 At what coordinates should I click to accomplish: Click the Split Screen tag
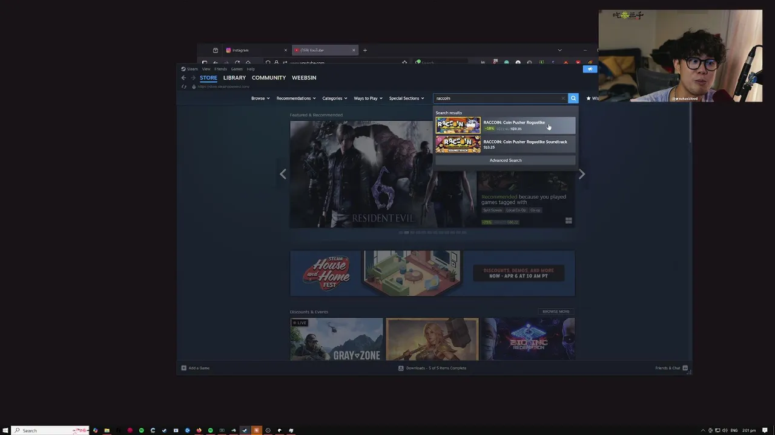coord(492,210)
